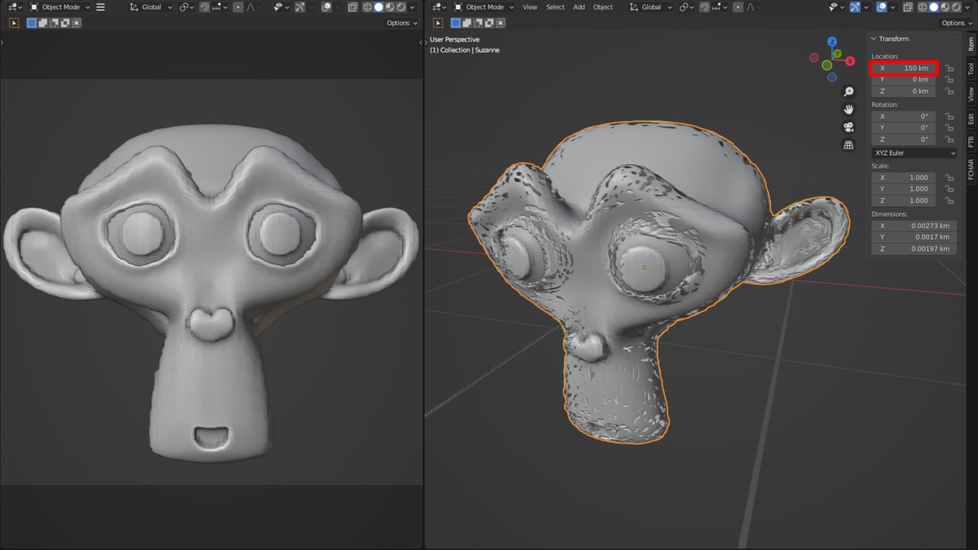This screenshot has height=550, width=978.
Task: Open the Add menu
Action: click(x=579, y=7)
